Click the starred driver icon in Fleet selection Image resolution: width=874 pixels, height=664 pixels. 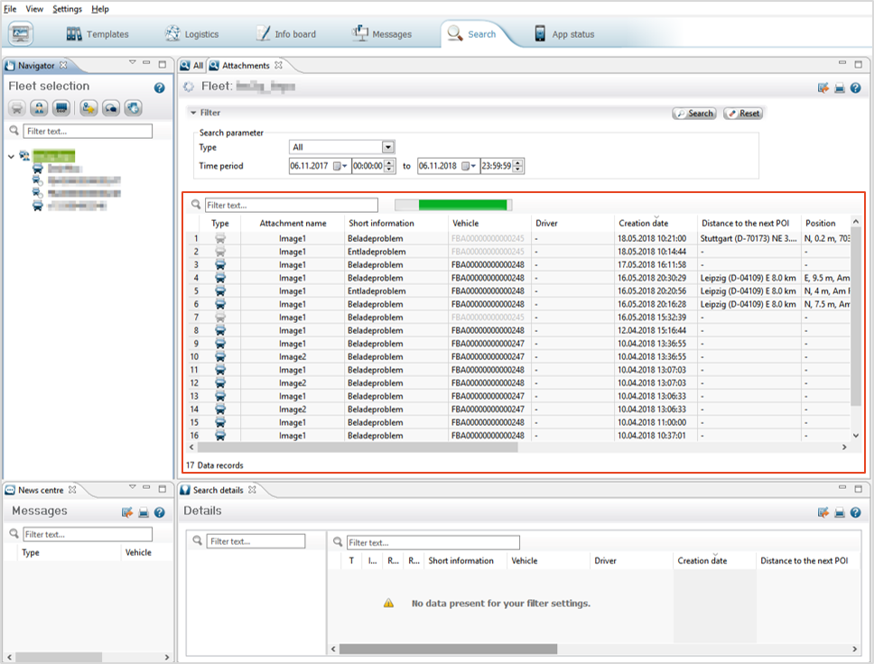[x=88, y=108]
